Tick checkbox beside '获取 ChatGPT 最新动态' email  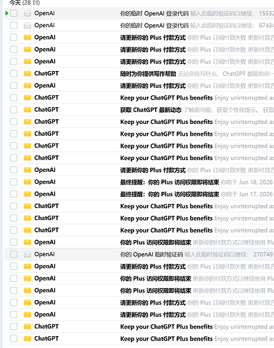[14, 110]
